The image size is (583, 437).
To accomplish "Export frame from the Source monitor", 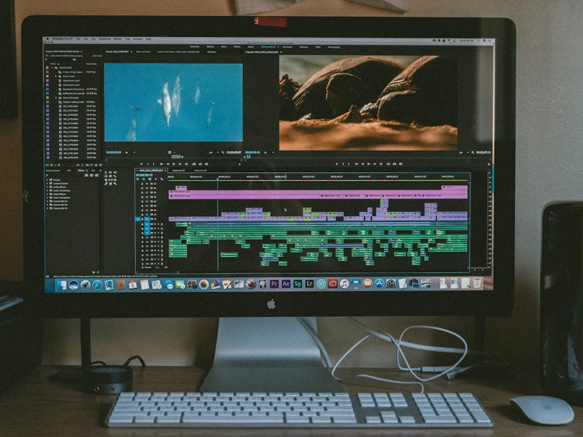I will pyautogui.click(x=207, y=164).
